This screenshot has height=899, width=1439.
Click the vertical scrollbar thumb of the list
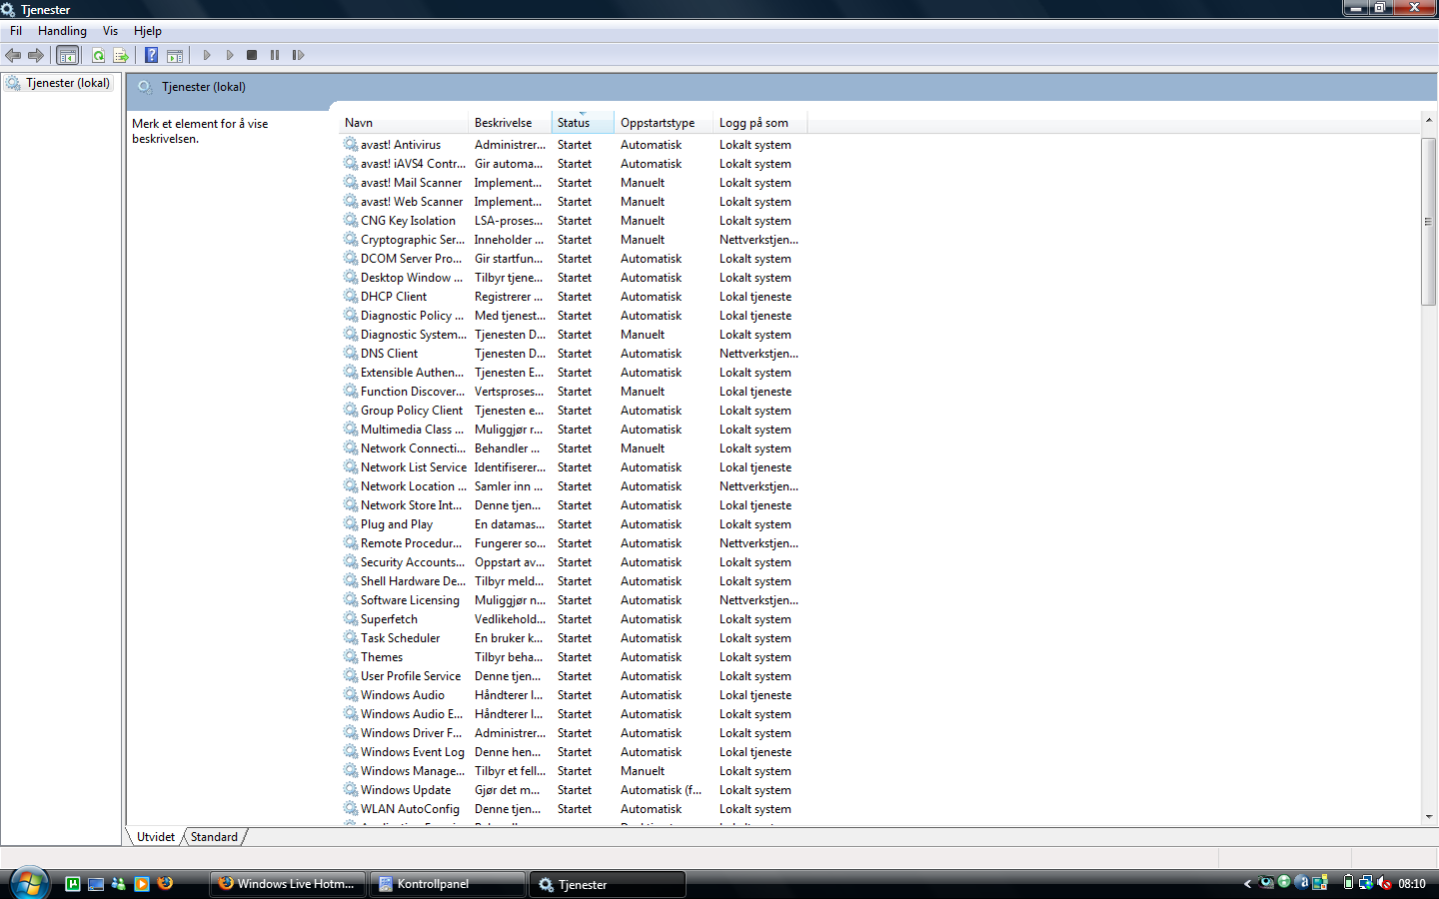point(1428,222)
